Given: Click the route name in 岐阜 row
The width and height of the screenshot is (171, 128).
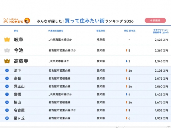Looking at the screenshot, I should (x=60, y=40).
